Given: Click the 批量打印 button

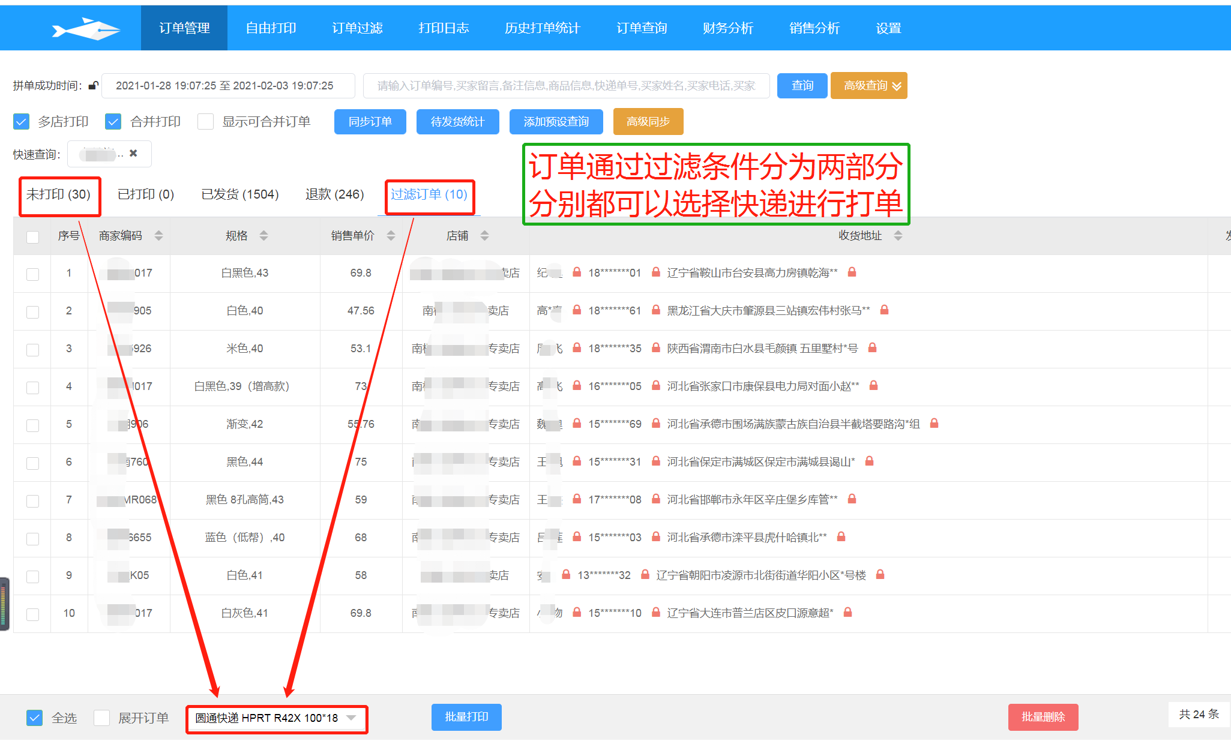Looking at the screenshot, I should point(466,717).
